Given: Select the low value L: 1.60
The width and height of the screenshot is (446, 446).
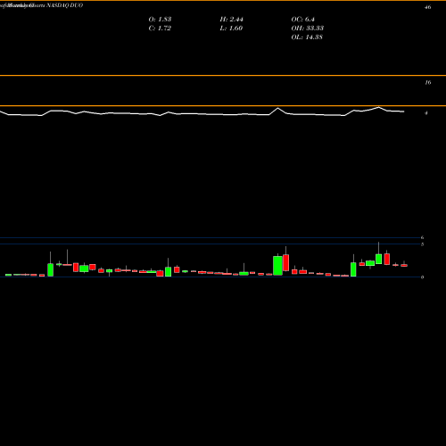Looking at the screenshot, I should (x=231, y=29).
